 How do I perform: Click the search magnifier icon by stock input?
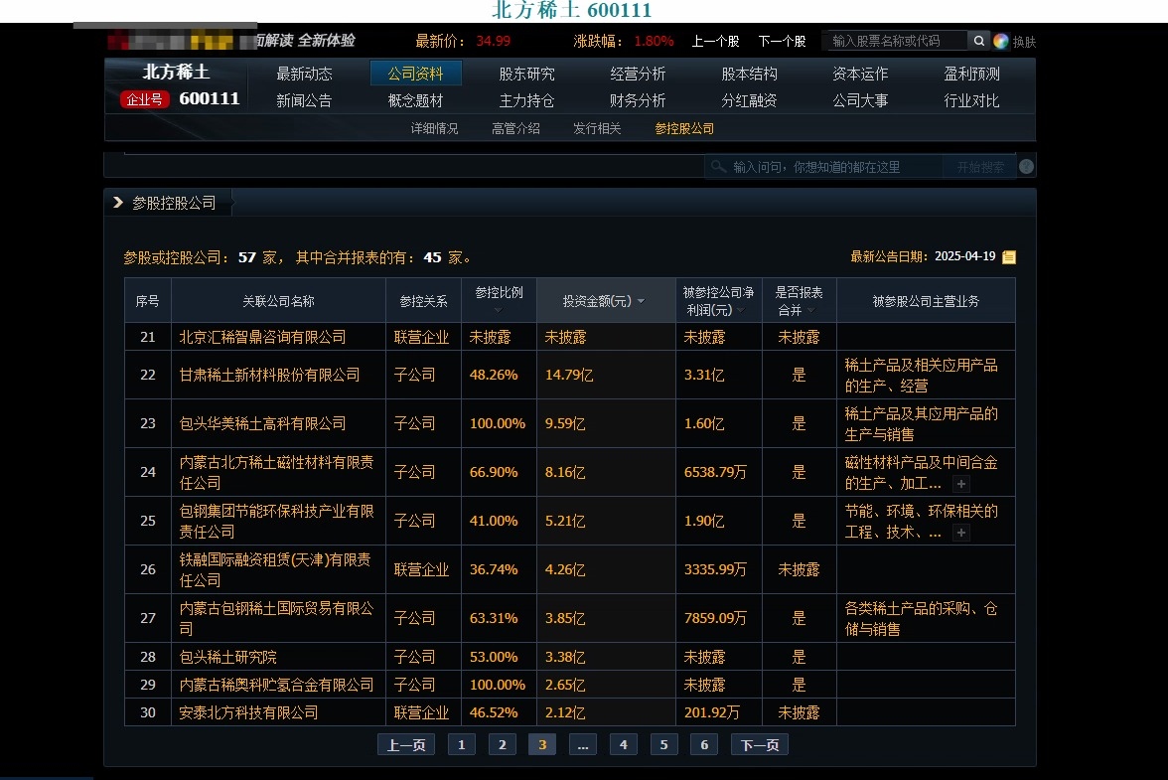pos(979,41)
